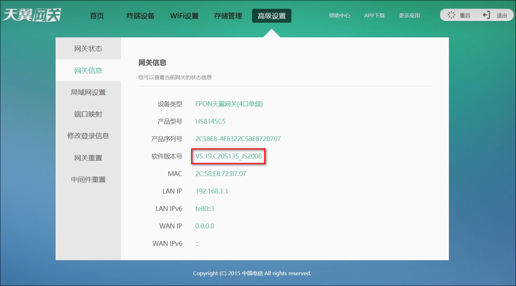Click the 产品型号 label

[x=170, y=122]
